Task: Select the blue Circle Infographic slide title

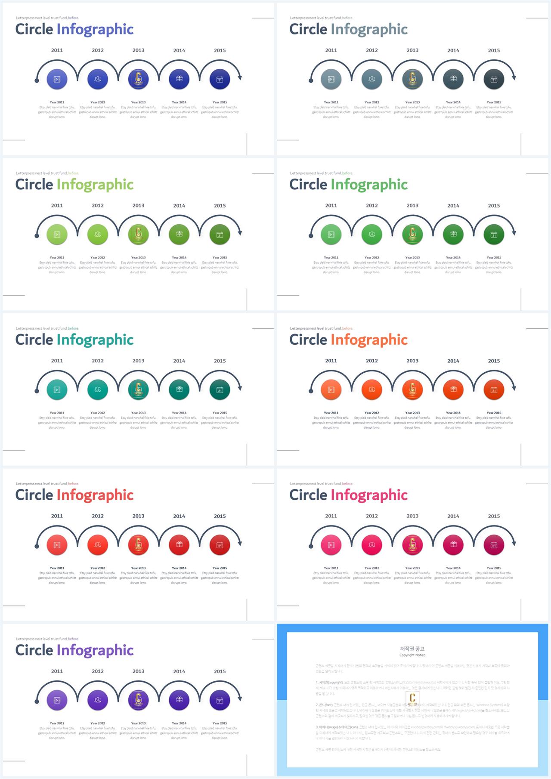Action: [74, 29]
